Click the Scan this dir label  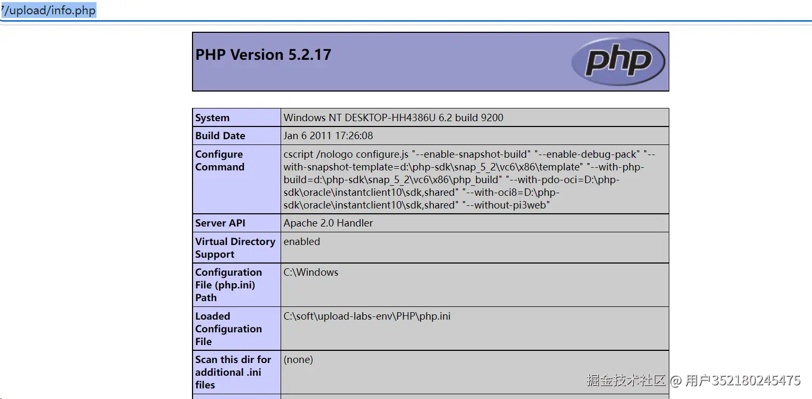tap(233, 372)
